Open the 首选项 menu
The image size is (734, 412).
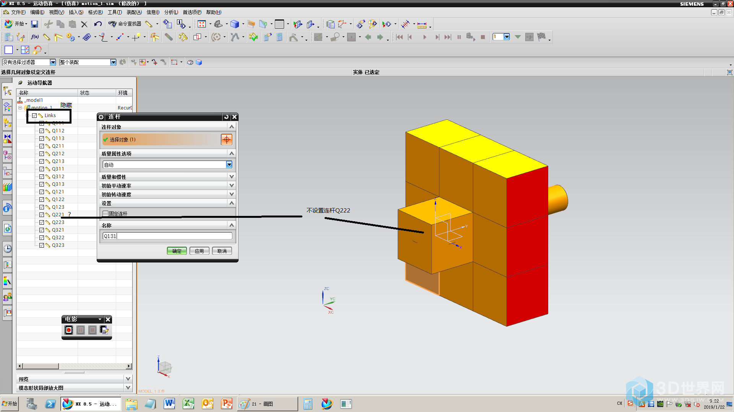click(192, 12)
